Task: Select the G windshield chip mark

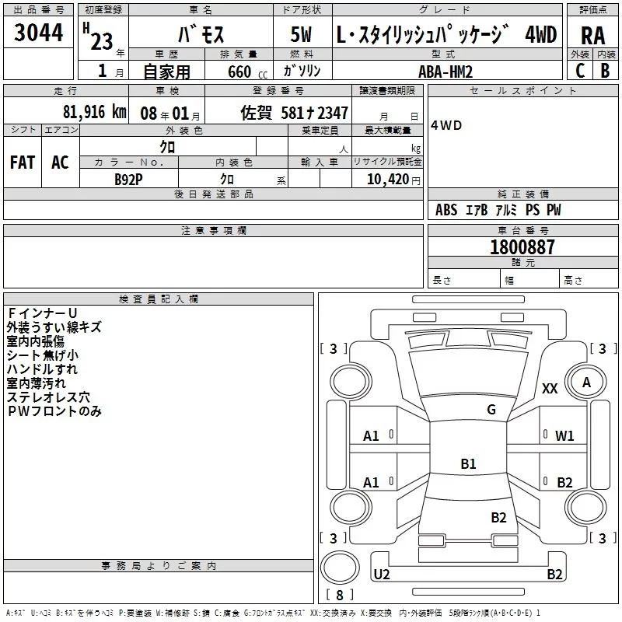Action: 491,410
